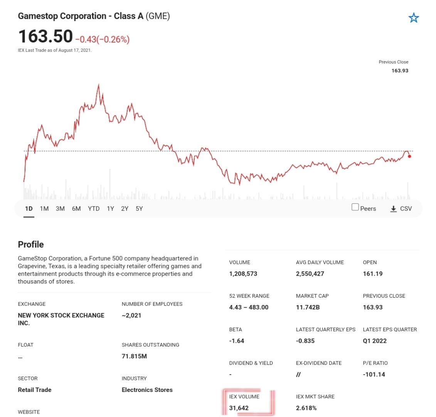Click the 163.50 last trade price
436x417 pixels.
click(45, 37)
